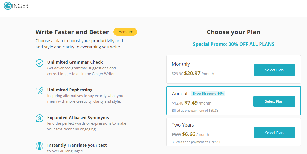Click the Instantly Translate globe icon
This screenshot has height=154, width=307.
click(x=40, y=146)
